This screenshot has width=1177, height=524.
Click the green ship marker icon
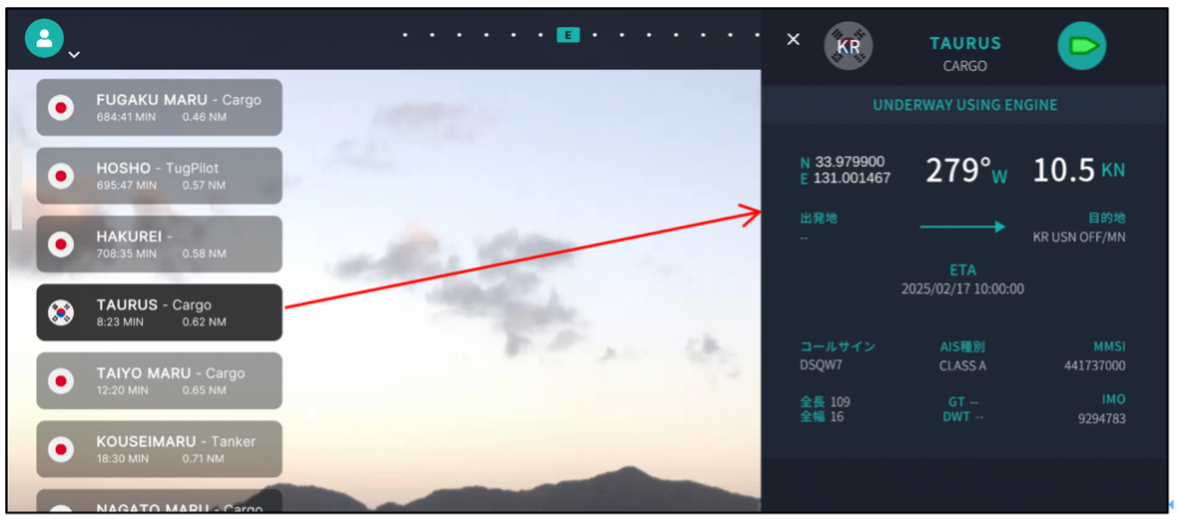point(1082,46)
